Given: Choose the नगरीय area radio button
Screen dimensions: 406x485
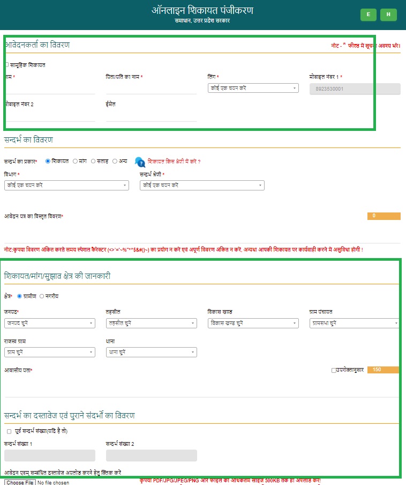Looking at the screenshot, I should pos(42,296).
